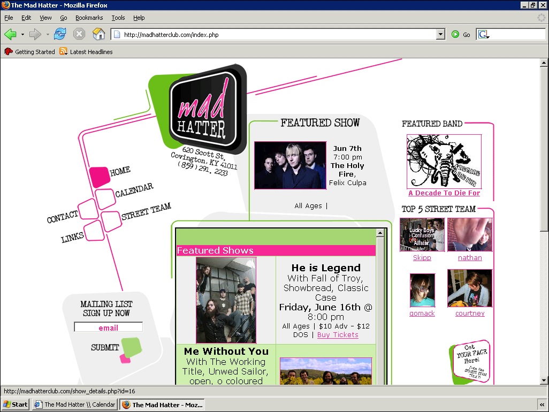The width and height of the screenshot is (549, 412).
Task: Click the He is Legend band photo
Action: 226,300
